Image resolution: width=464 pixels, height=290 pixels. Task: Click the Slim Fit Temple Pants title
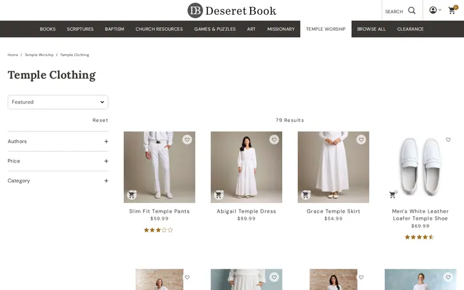[x=160, y=211]
